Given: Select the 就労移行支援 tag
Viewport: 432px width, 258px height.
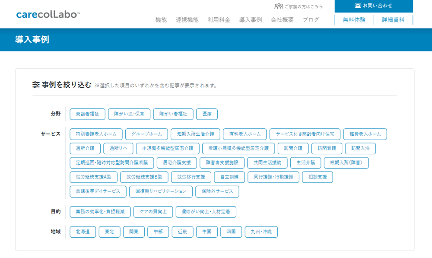Looking at the screenshot, I should point(191,177).
